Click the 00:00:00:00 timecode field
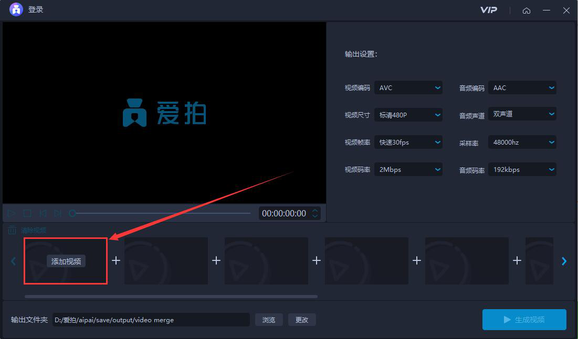This screenshot has height=339, width=578. [284, 213]
